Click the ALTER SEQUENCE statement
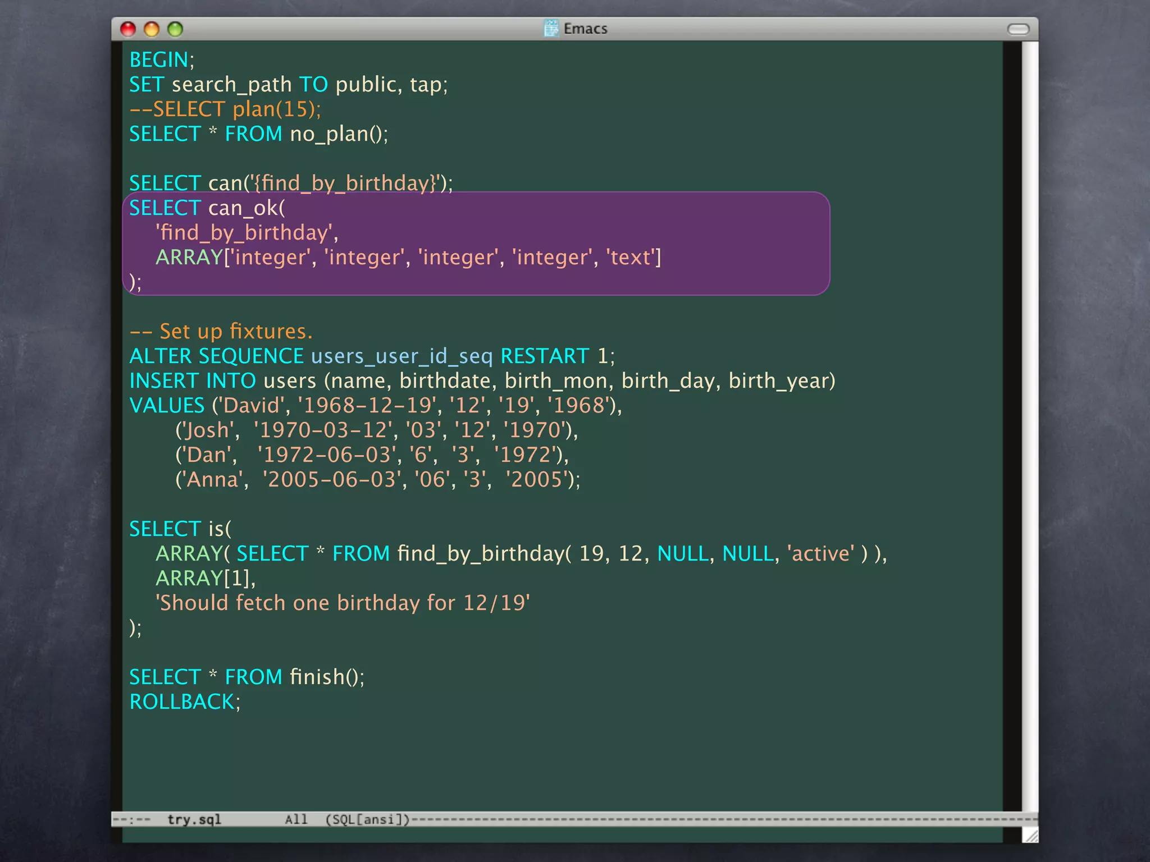1150x862 pixels. pyautogui.click(x=216, y=356)
